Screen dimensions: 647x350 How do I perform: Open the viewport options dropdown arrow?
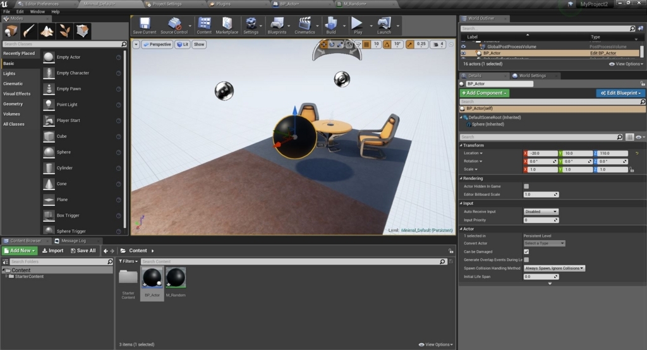coord(136,44)
